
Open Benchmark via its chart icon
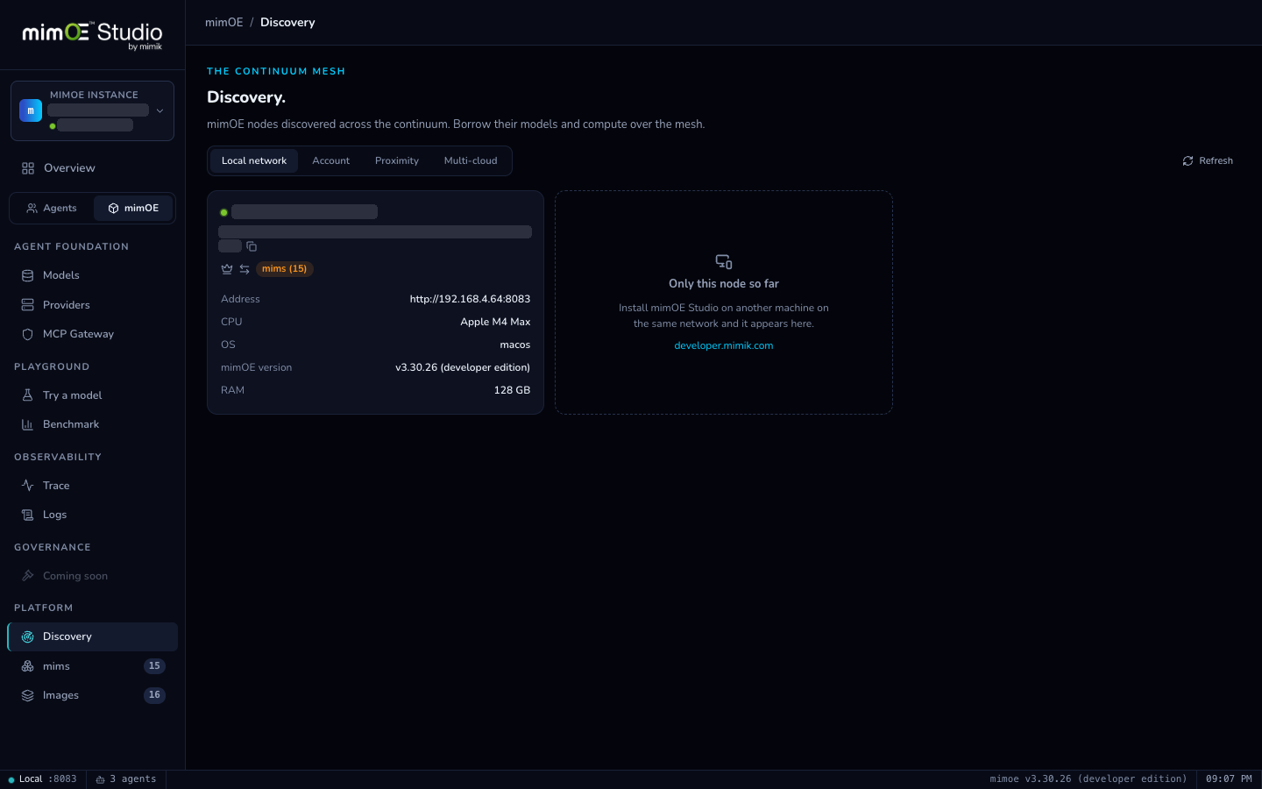click(28, 424)
